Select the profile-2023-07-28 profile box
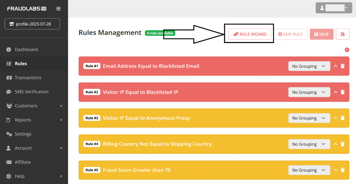Screen dimensions: 356x184 32,24
